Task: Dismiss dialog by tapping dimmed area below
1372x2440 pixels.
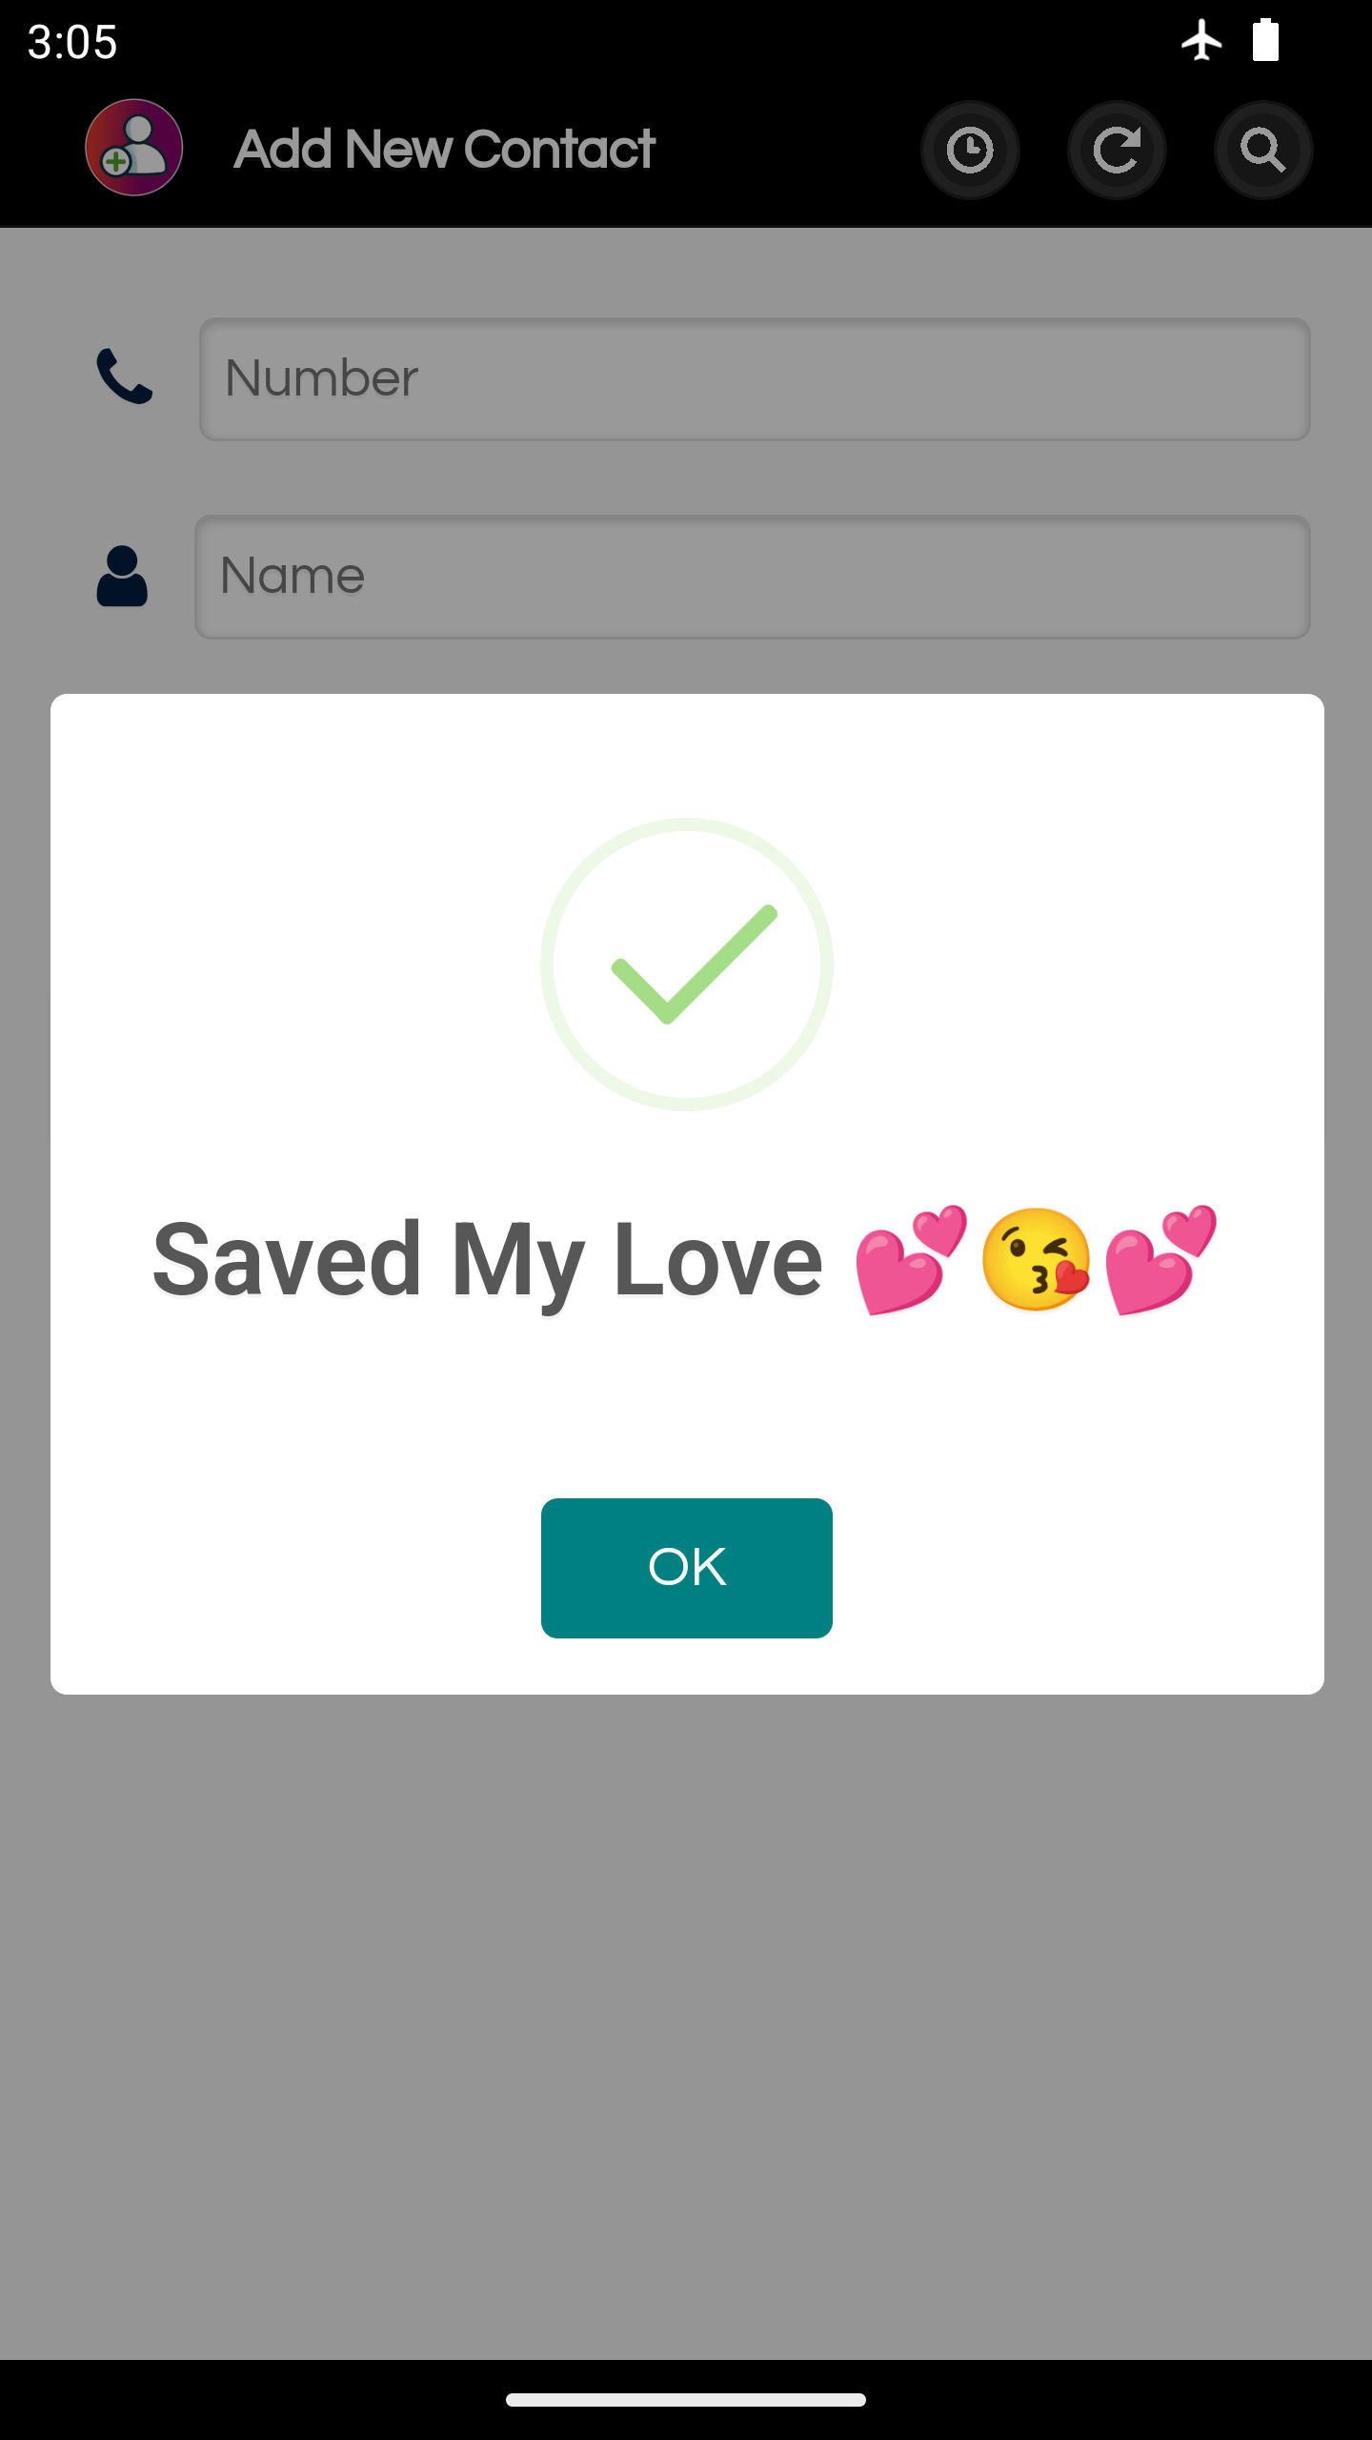Action: click(x=686, y=2021)
